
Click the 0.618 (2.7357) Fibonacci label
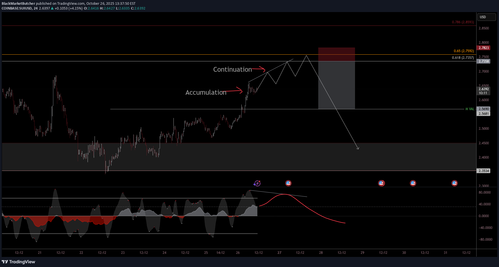(463, 58)
